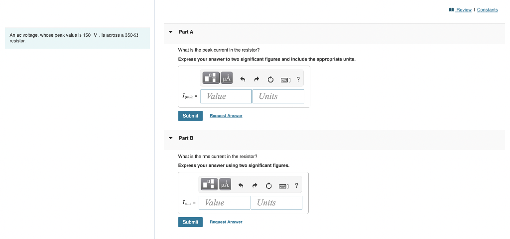Request Answer for Part A
Image resolution: width=510 pixels, height=239 pixels.
click(226, 116)
